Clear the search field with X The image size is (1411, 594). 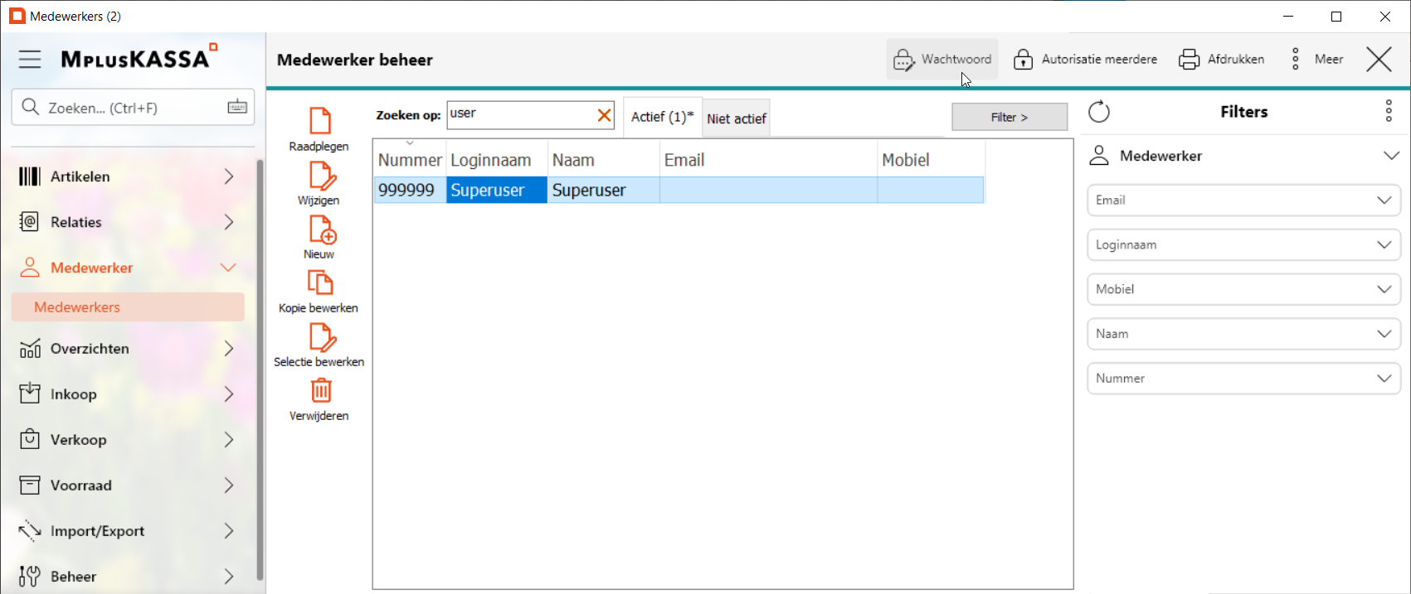[604, 115]
